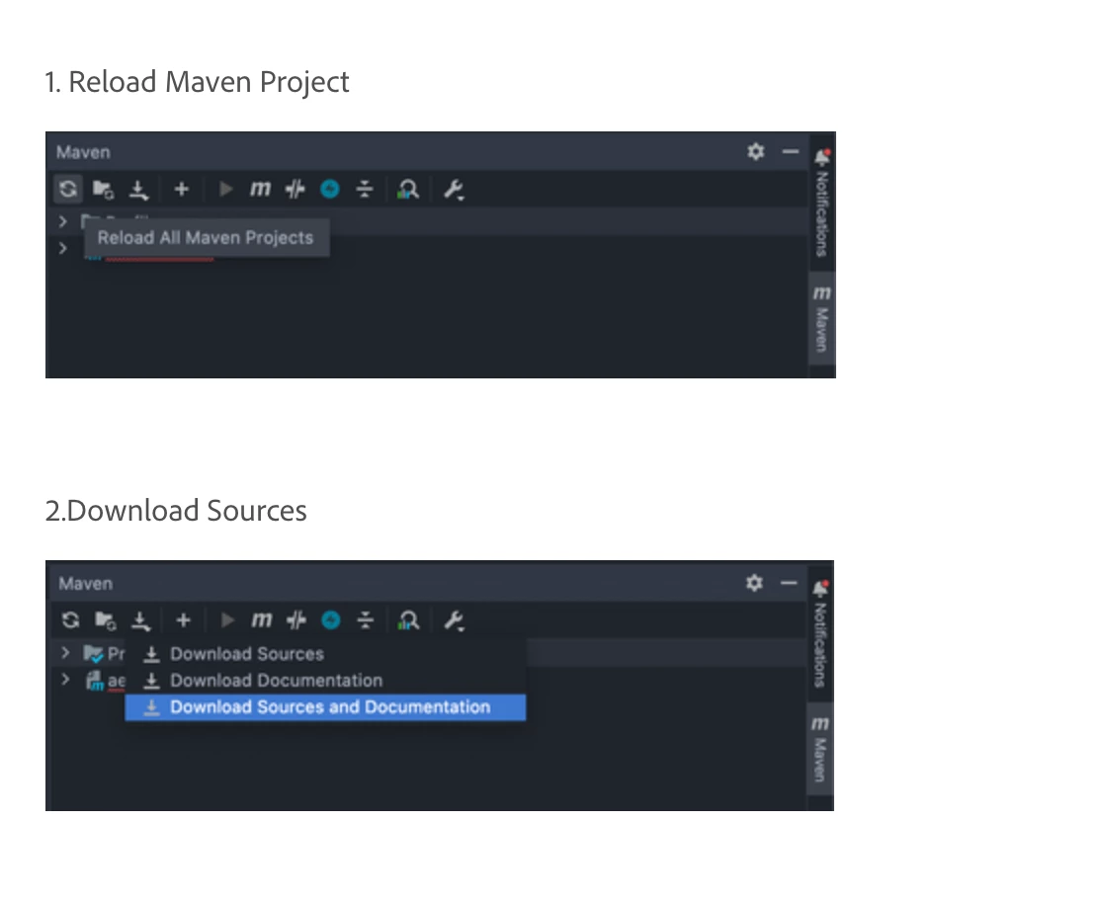
Task: Select the 'ae' Maven project row
Action: tap(105, 681)
